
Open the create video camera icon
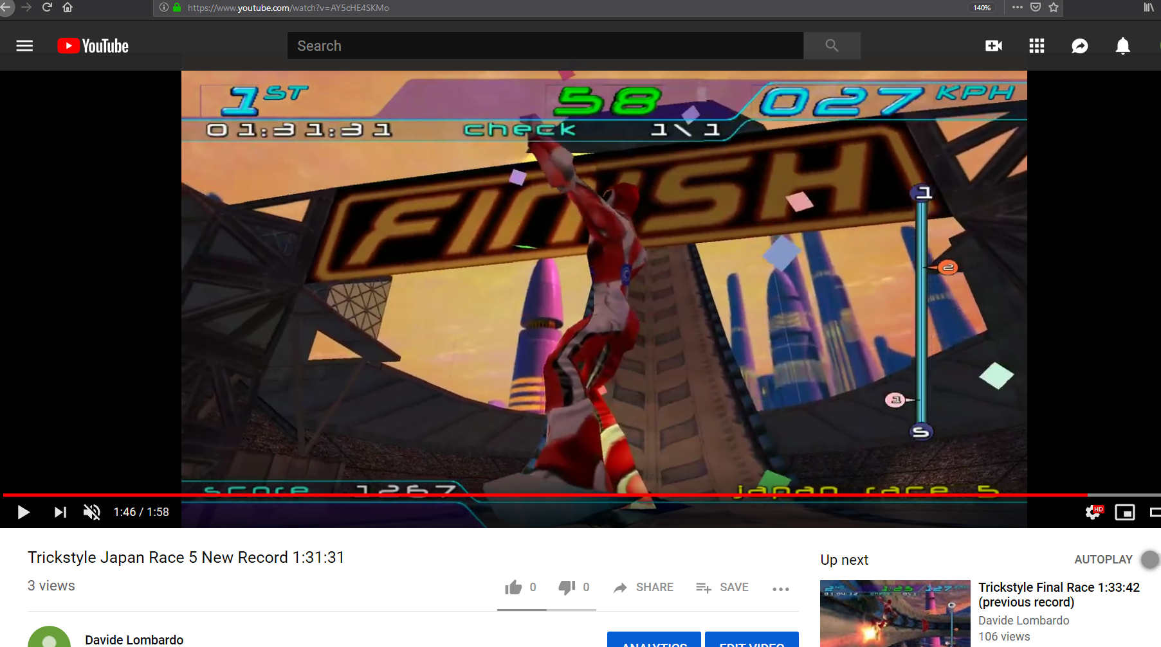(x=993, y=46)
